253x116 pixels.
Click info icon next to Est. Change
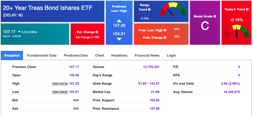point(97,32)
